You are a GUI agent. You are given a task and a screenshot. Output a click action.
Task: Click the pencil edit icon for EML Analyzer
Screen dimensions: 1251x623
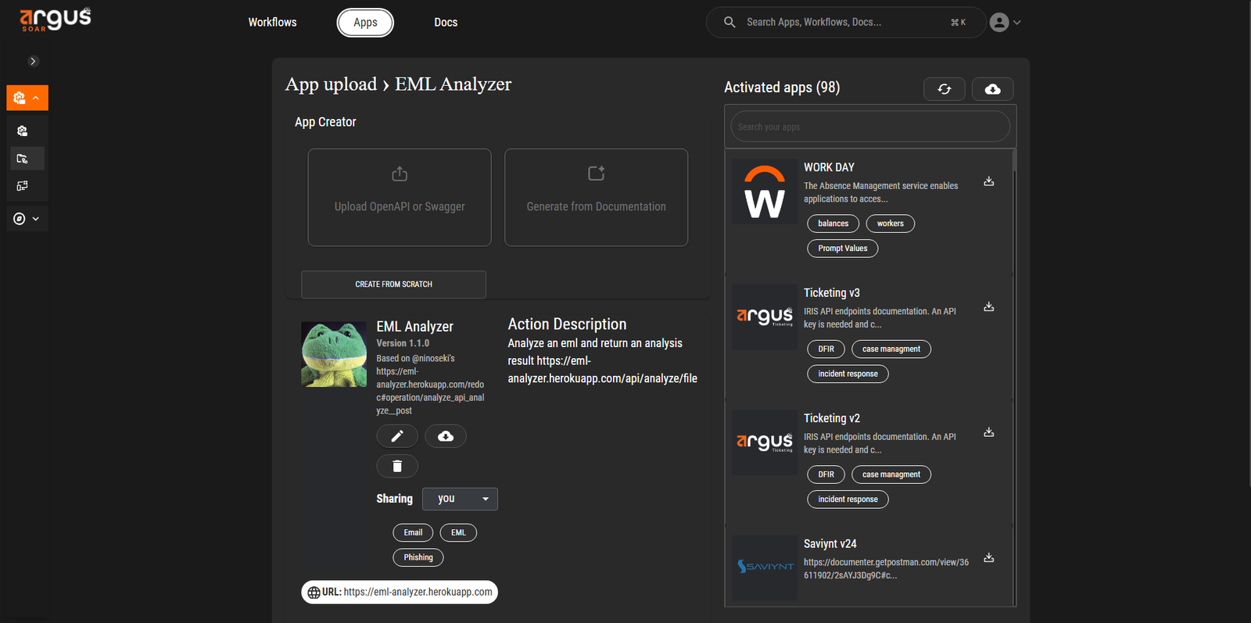point(397,436)
